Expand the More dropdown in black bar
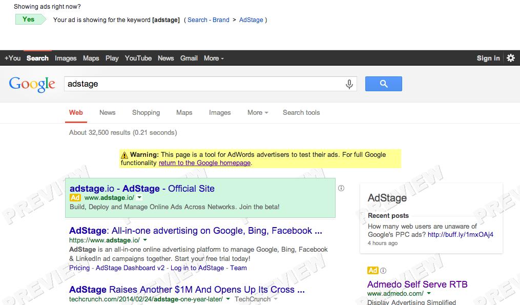Image resolution: width=520 pixels, height=305 pixels. (x=214, y=58)
